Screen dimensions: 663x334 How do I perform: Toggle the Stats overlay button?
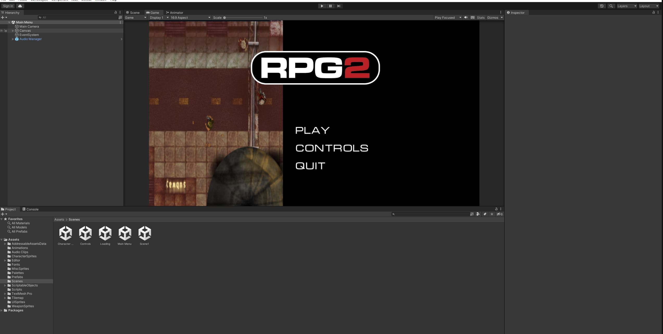[481, 18]
